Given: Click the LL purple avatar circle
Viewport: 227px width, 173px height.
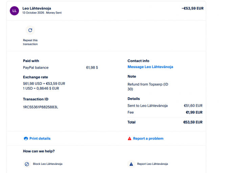Looking at the screenshot, I should click(14, 11).
